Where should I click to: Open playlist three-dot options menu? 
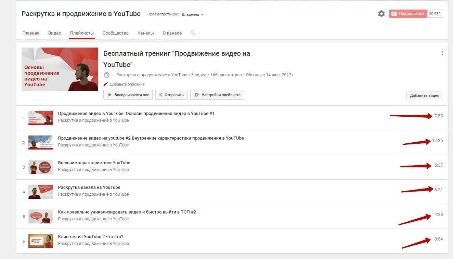click(442, 53)
